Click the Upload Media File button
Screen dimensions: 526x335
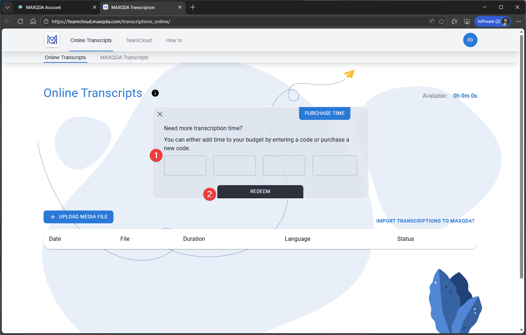tap(79, 217)
